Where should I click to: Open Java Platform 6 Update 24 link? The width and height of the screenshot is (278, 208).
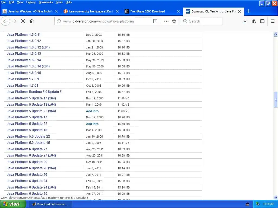click(x=27, y=181)
